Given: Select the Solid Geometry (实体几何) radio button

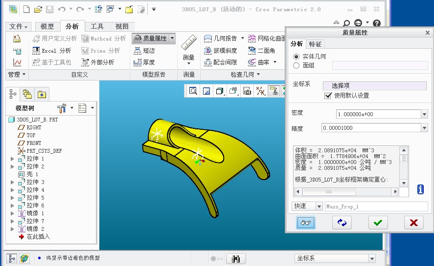Looking at the screenshot, I should 296,57.
